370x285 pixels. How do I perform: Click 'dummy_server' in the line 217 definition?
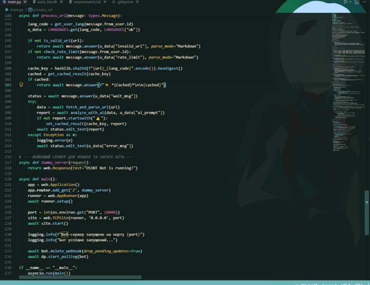[x=55, y=163]
